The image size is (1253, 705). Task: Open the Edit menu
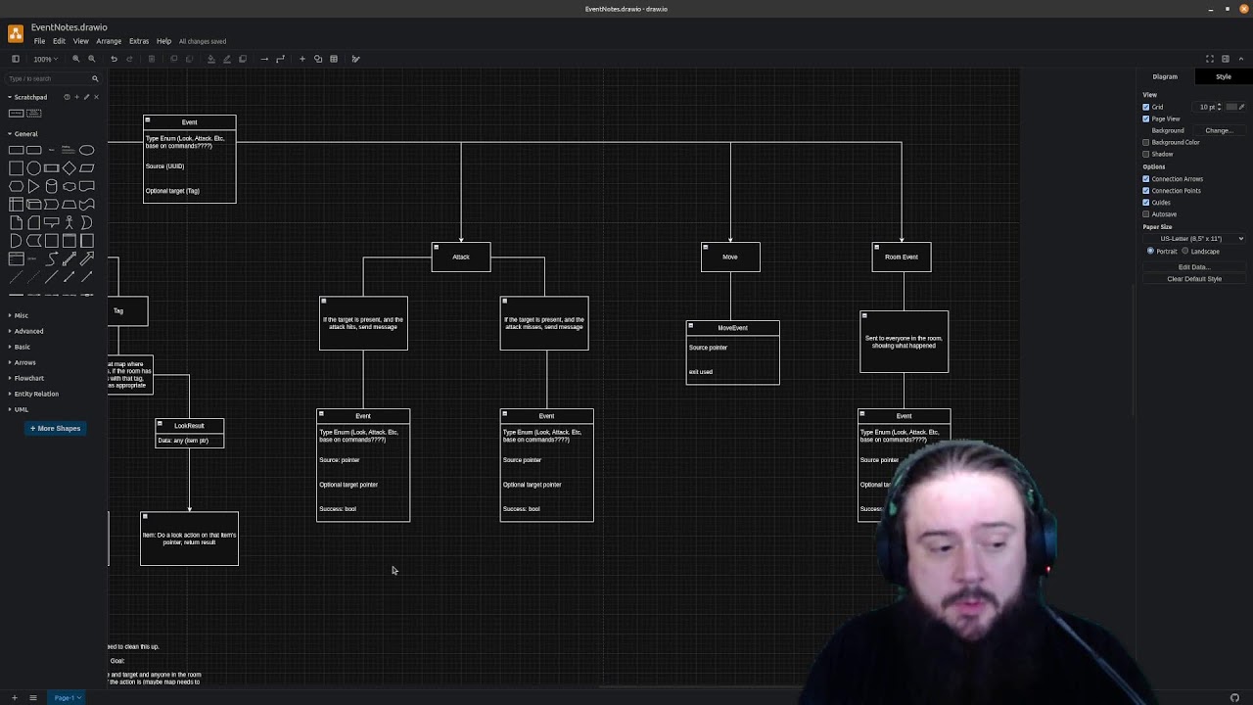(59, 41)
